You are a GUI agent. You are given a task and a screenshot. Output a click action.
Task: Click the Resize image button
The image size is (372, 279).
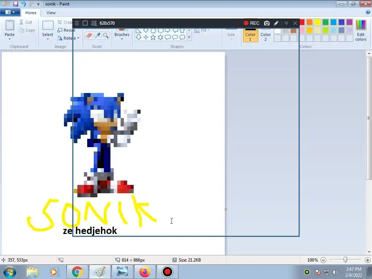click(x=67, y=30)
